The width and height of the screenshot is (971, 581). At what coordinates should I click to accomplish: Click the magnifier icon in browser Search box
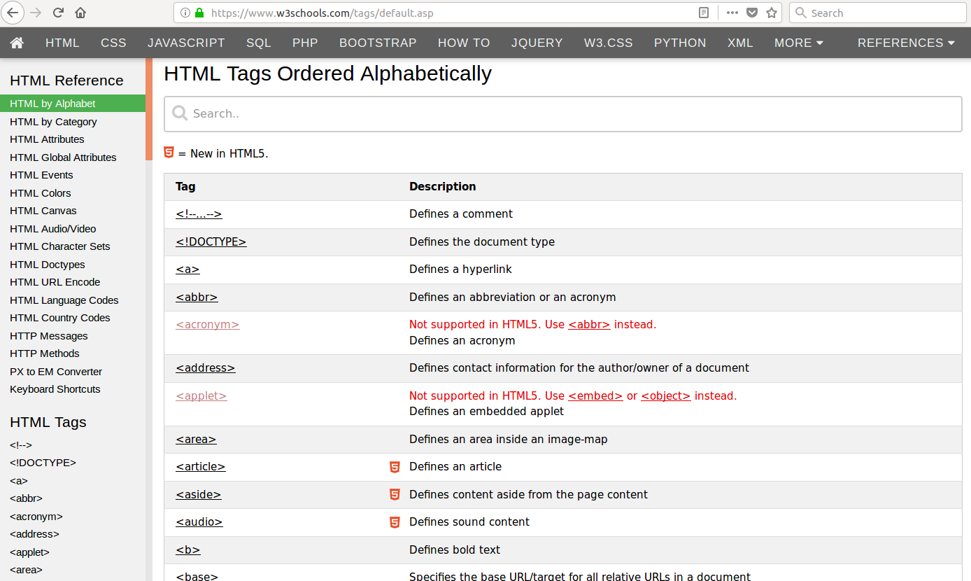[x=801, y=13]
